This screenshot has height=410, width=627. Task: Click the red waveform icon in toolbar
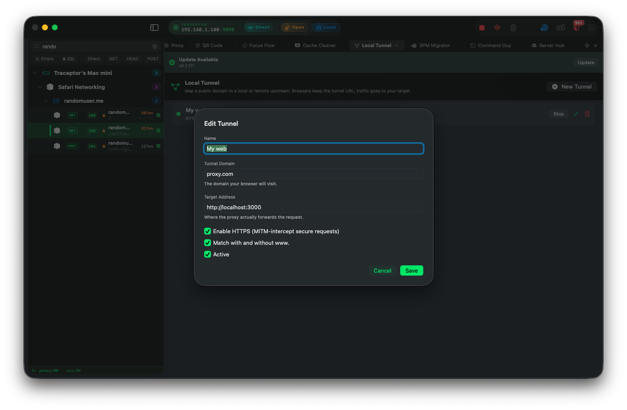point(497,28)
